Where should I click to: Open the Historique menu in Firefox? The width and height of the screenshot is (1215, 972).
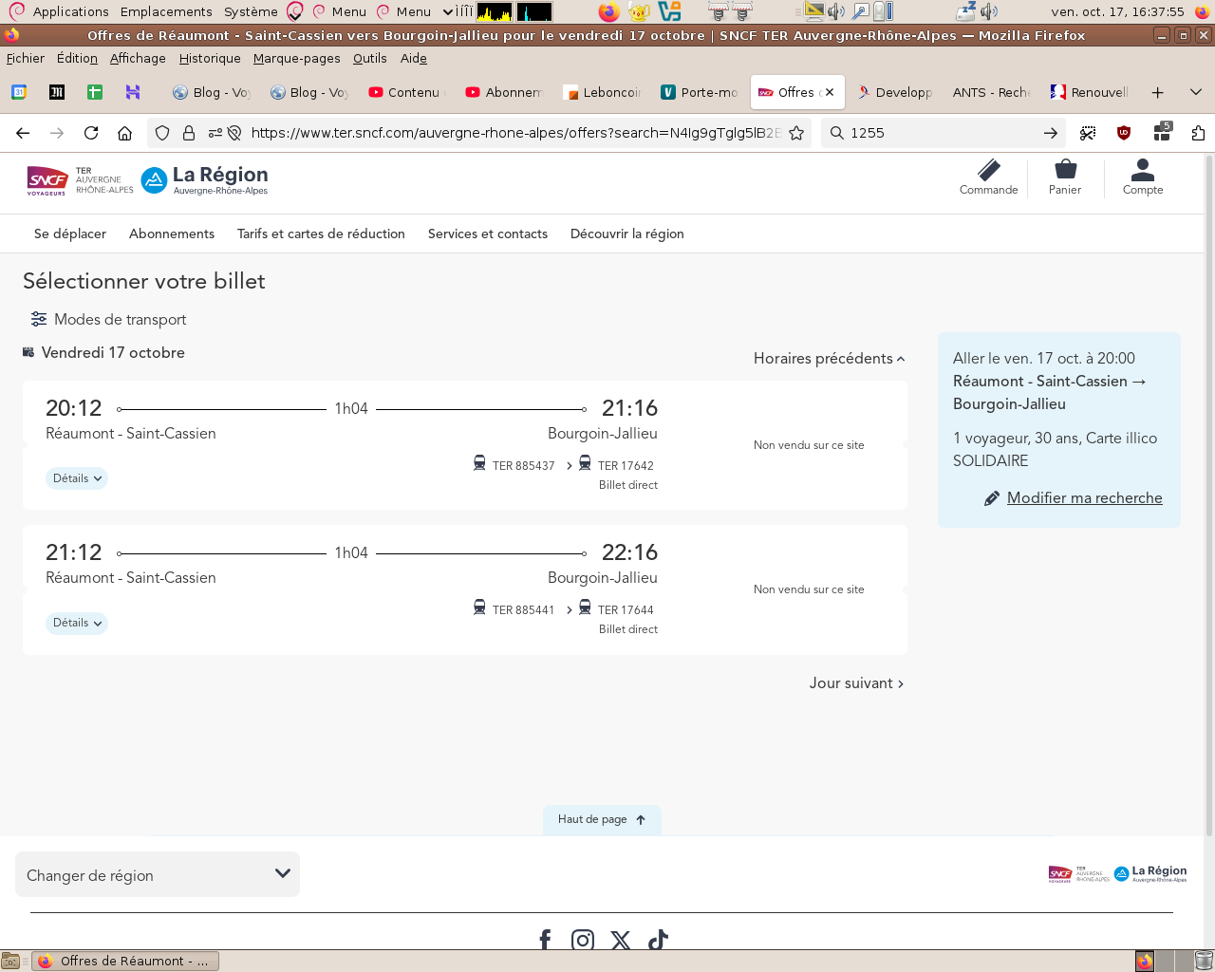tap(210, 58)
